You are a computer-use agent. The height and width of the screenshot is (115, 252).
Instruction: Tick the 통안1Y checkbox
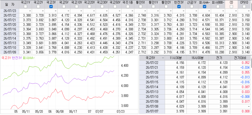[153, 6]
